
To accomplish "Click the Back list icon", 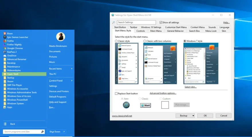I will coord(5,124).
